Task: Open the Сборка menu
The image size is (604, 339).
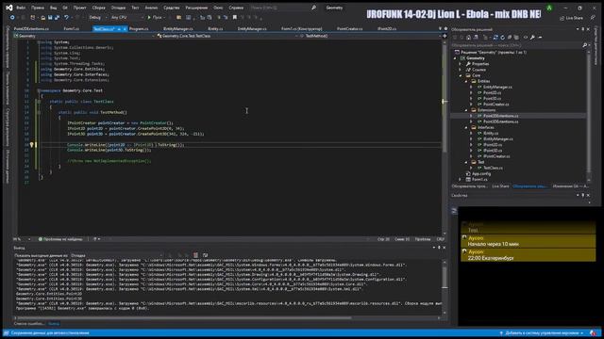Action: [x=98, y=8]
